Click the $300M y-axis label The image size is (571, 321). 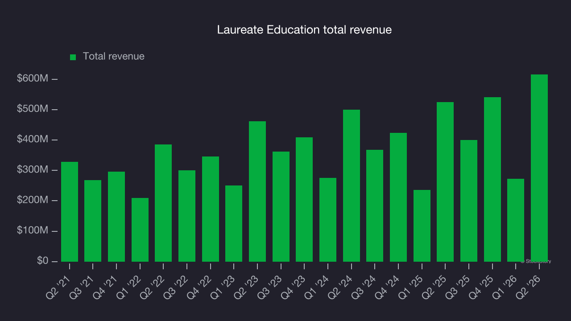click(x=33, y=170)
